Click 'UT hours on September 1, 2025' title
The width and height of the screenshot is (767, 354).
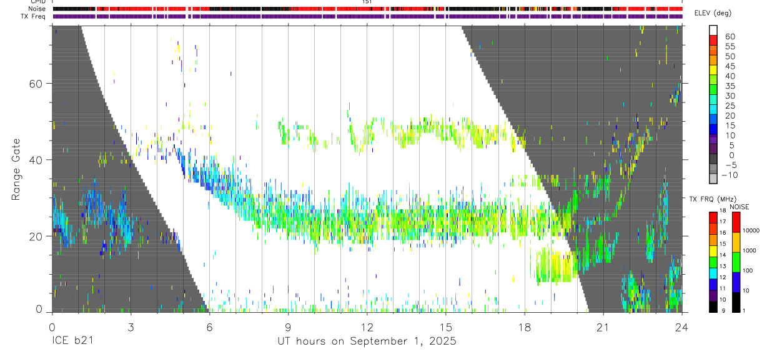(367, 342)
